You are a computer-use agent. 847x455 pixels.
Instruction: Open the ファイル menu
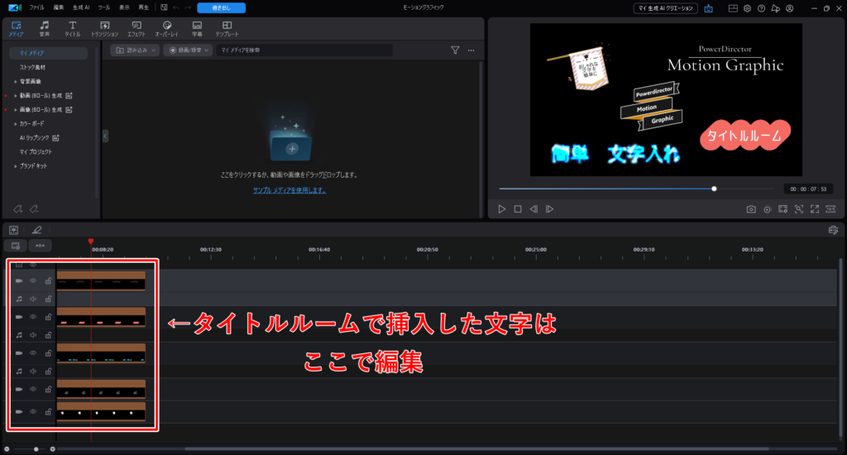[37, 7]
